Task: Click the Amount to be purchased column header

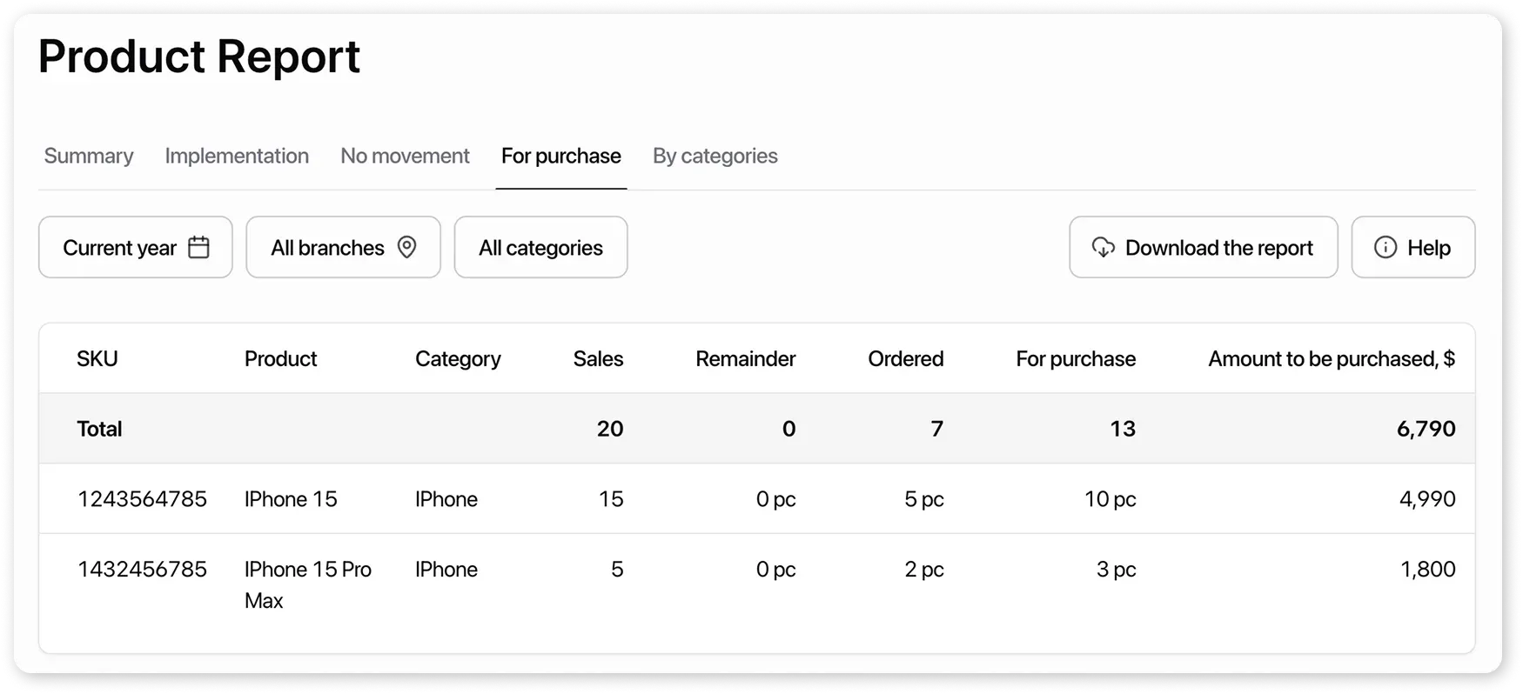Action: [1331, 358]
